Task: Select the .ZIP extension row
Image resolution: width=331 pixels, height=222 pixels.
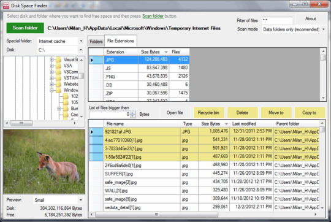Action: coord(146,93)
